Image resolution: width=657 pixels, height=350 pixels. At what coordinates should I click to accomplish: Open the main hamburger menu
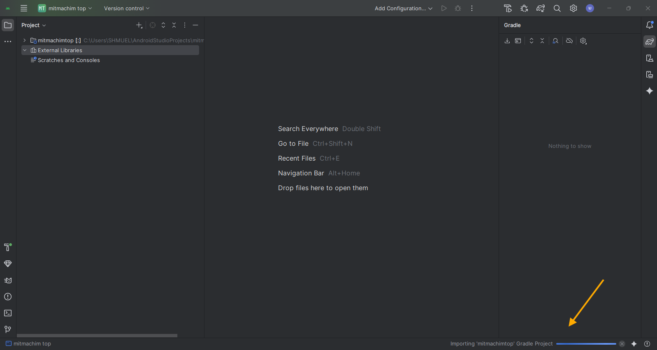pyautogui.click(x=24, y=8)
